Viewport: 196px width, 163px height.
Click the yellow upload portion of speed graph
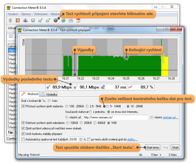click(x=165, y=67)
